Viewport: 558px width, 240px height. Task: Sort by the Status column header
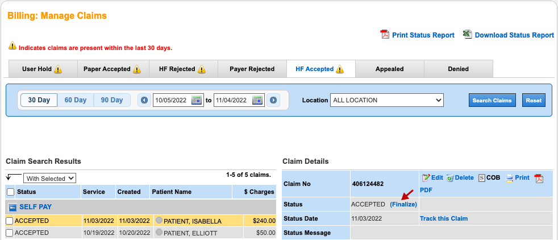26,192
